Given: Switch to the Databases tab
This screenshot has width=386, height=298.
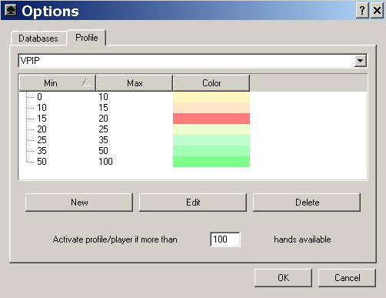Looking at the screenshot, I should (38, 39).
